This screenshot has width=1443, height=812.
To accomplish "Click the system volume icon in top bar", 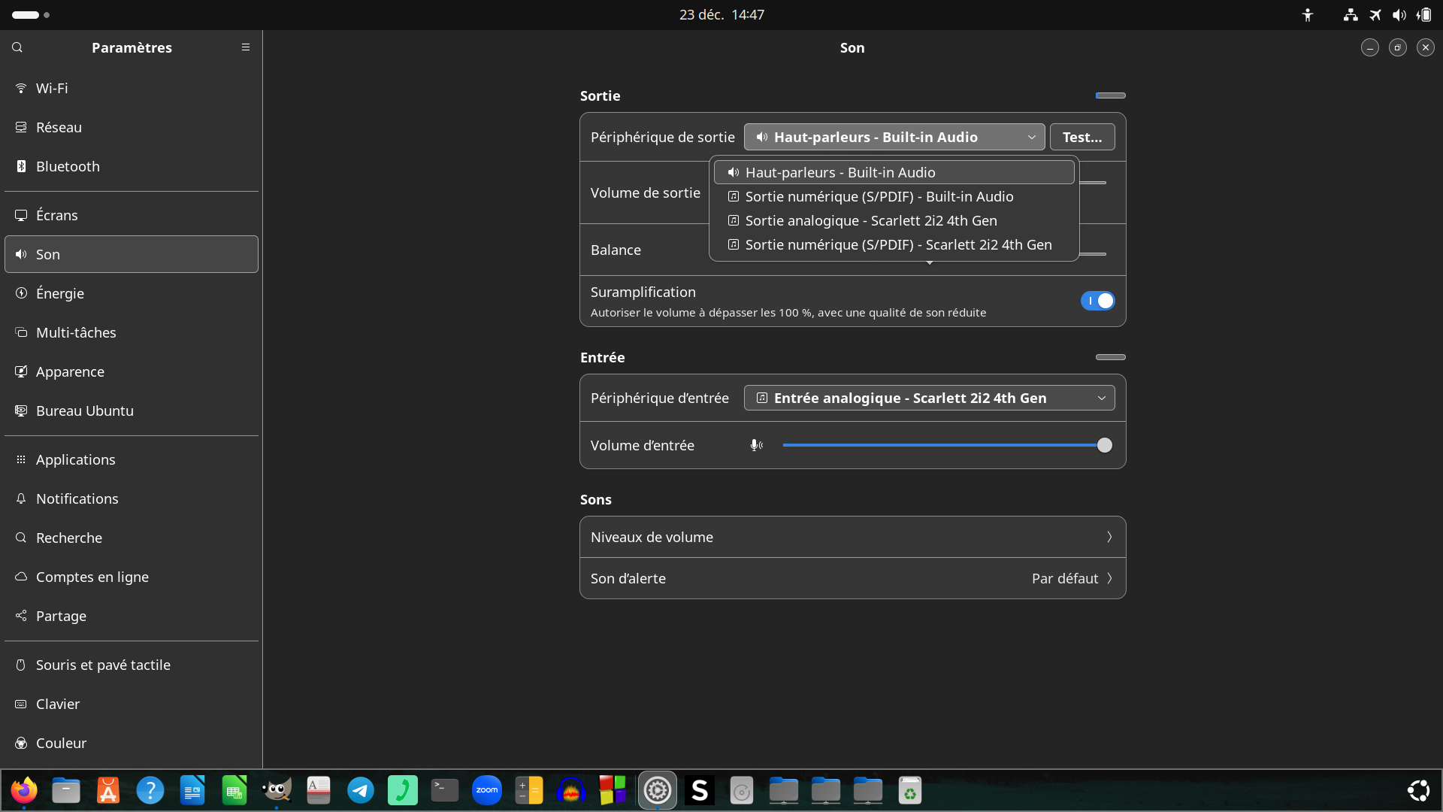I will [1399, 15].
